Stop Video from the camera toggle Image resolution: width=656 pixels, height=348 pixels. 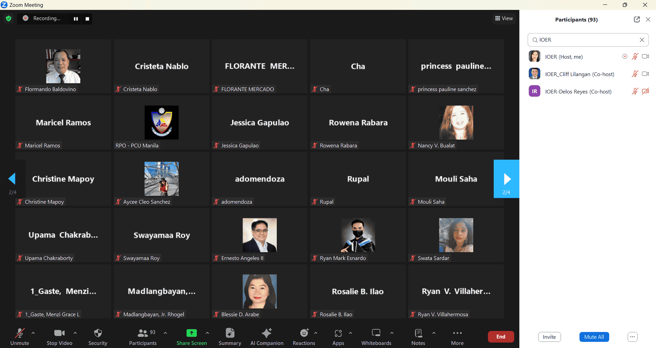[x=59, y=336]
